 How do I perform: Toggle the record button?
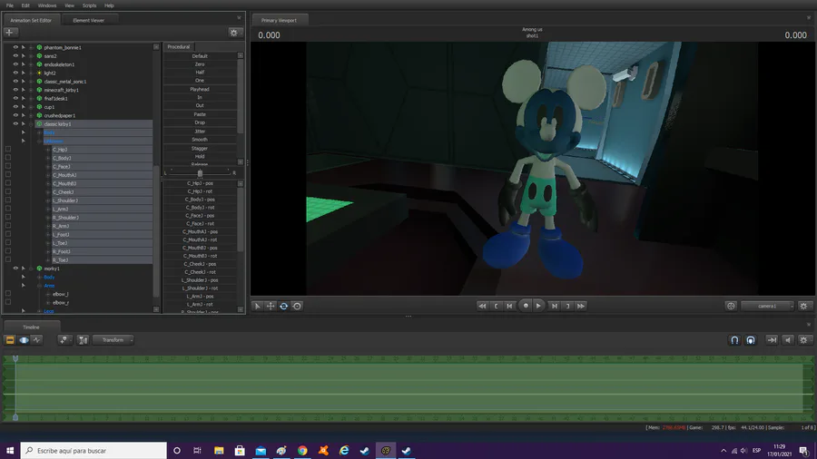pos(526,306)
